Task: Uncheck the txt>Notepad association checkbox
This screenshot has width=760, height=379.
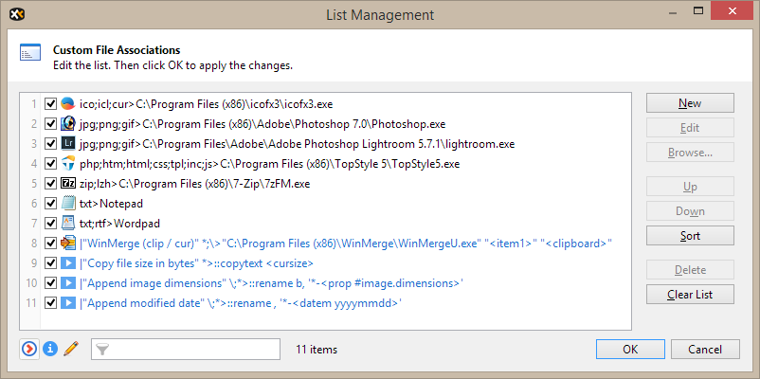Action: [50, 203]
